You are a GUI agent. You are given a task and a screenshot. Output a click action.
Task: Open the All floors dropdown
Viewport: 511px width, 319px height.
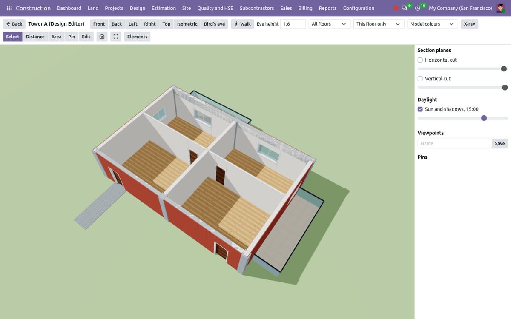tap(330, 24)
